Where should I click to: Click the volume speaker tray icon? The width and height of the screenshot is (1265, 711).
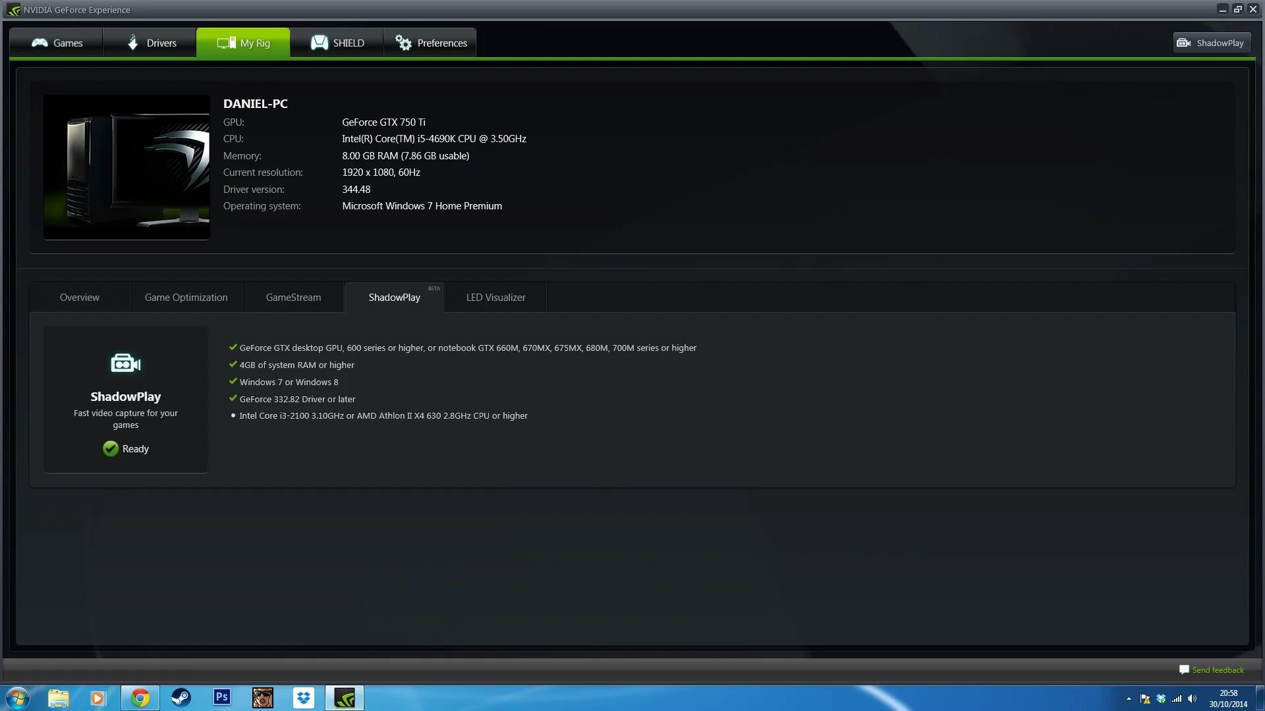pyautogui.click(x=1192, y=698)
